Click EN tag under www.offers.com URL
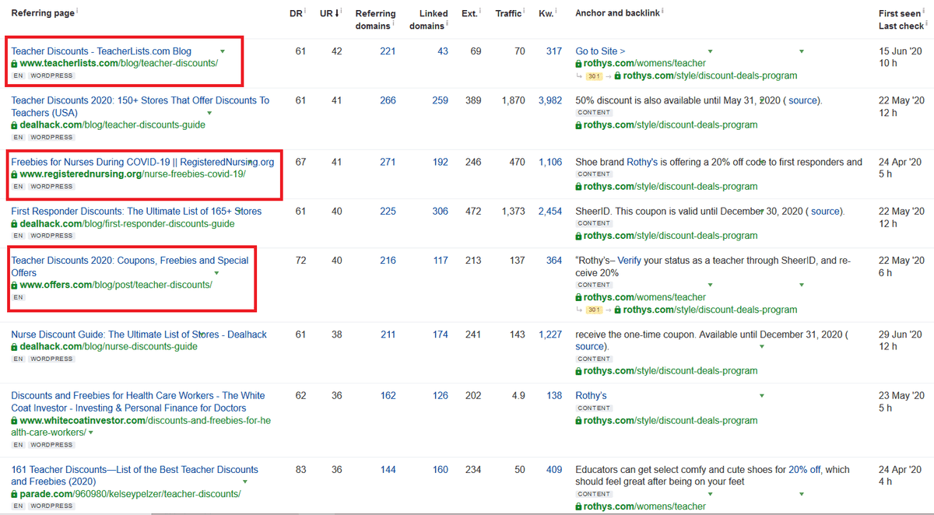 click(18, 297)
